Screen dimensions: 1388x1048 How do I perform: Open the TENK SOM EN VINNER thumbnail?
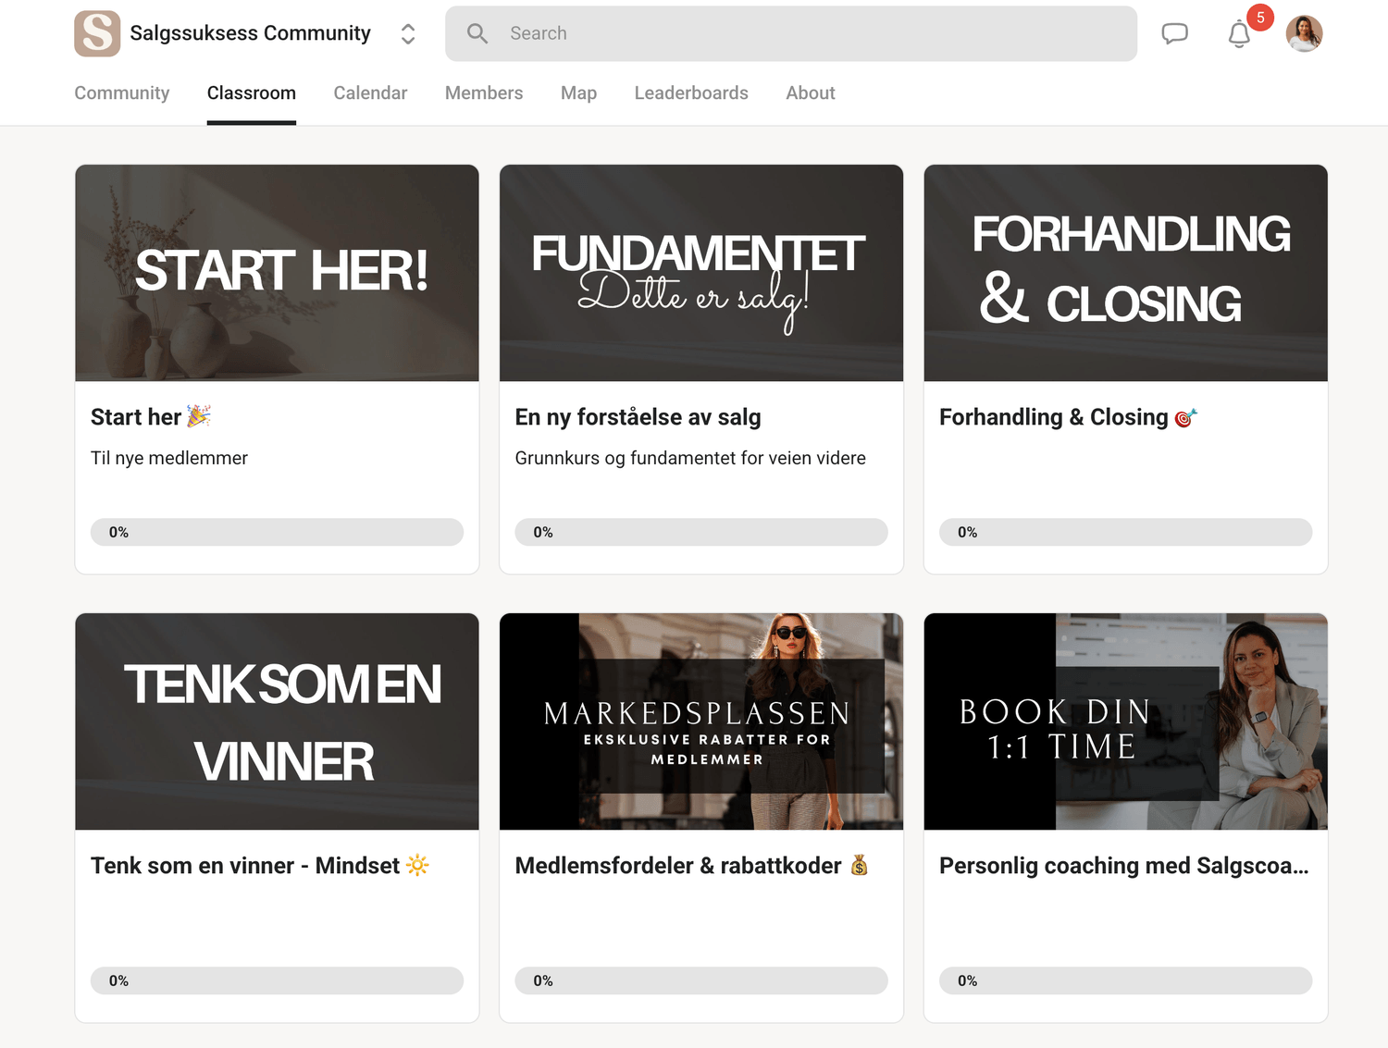click(x=277, y=721)
